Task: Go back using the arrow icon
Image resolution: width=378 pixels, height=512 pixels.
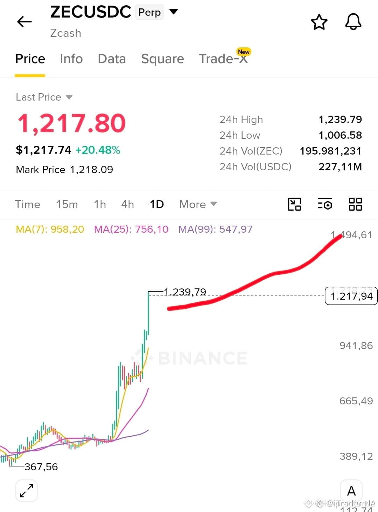Action: point(24,22)
